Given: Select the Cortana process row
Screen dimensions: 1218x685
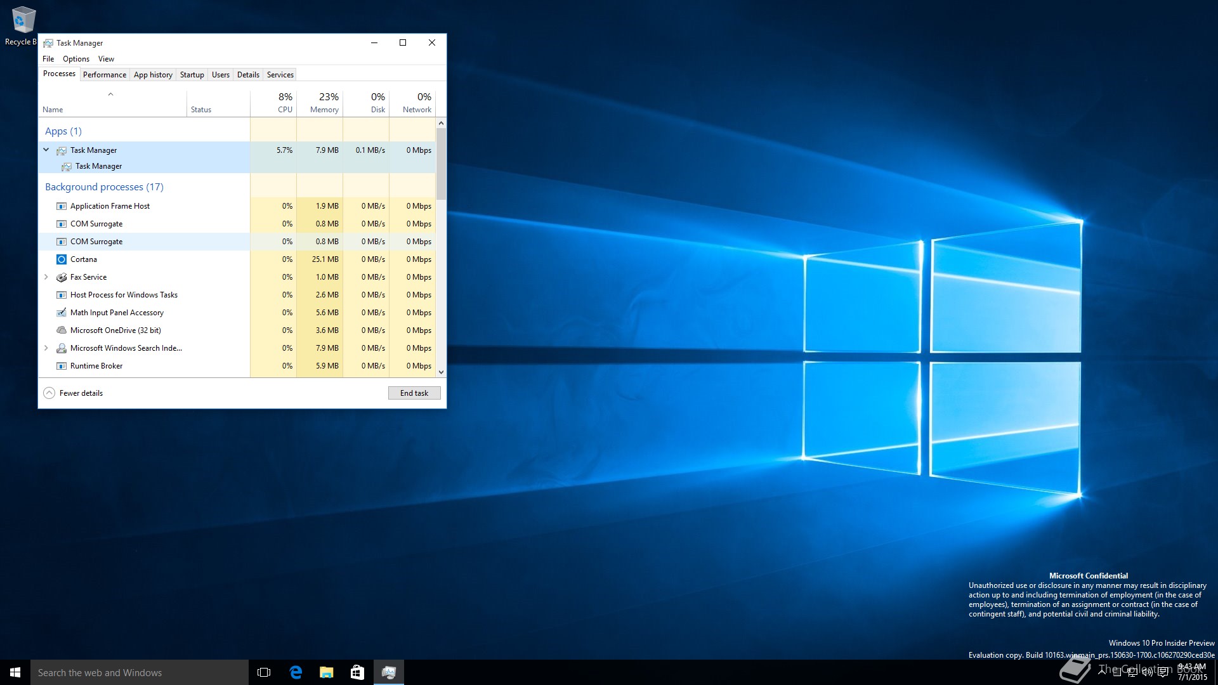Looking at the screenshot, I should click(237, 259).
